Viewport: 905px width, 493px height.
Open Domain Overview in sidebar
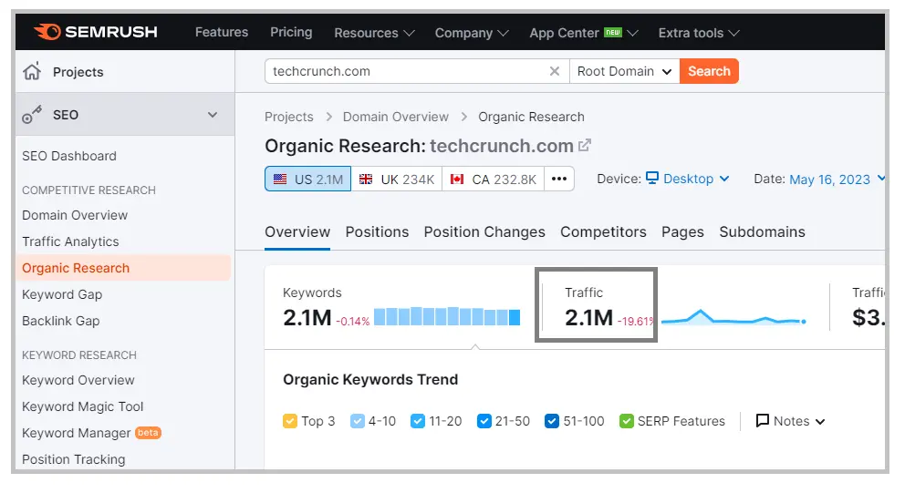75,215
